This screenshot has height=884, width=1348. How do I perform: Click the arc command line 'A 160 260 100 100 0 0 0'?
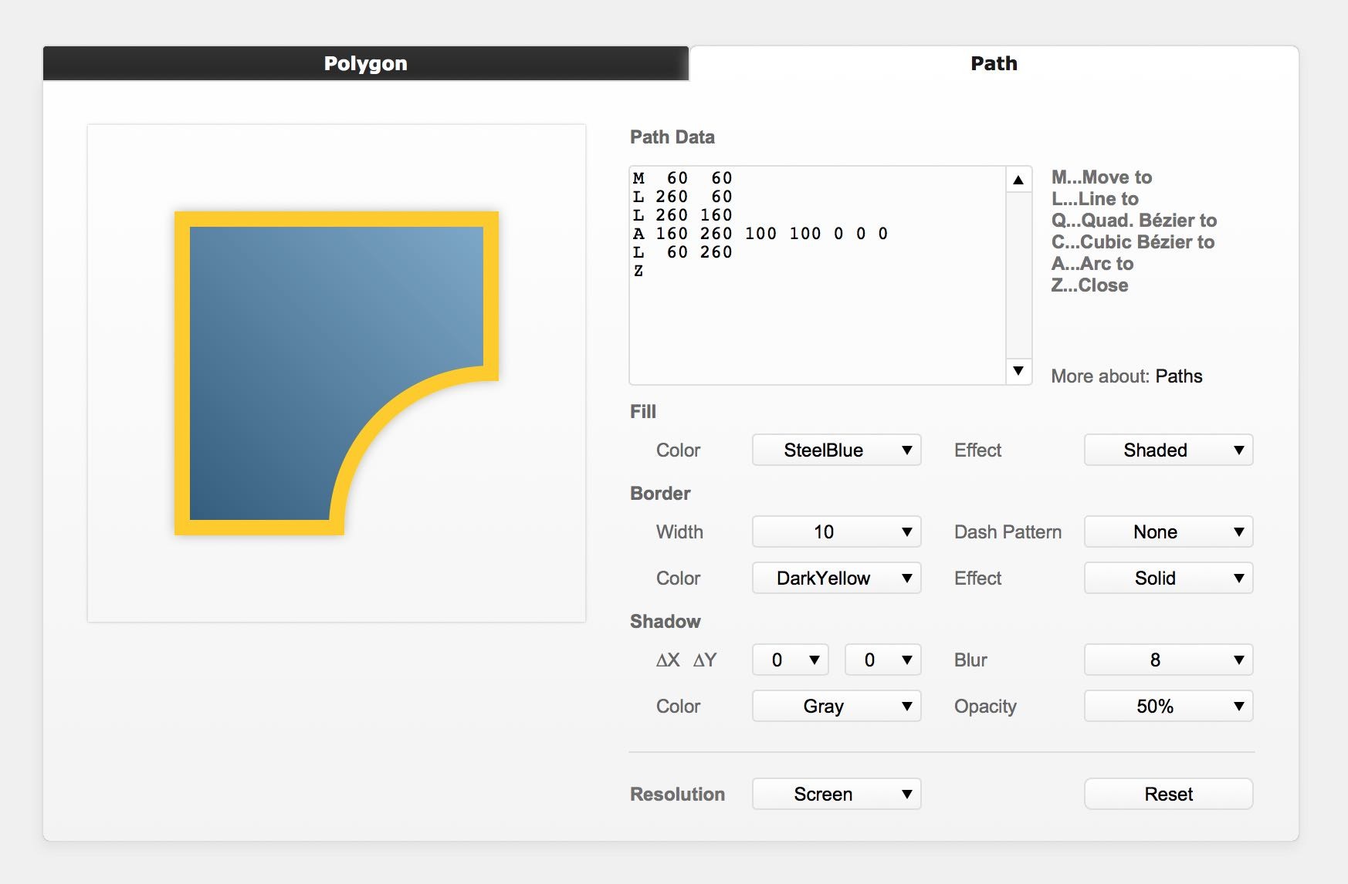pos(760,234)
